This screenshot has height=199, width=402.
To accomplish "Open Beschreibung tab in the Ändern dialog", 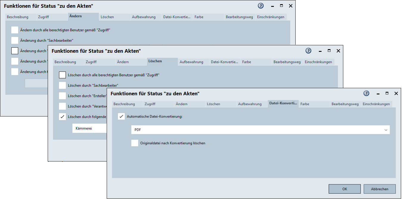I will 18,17.
